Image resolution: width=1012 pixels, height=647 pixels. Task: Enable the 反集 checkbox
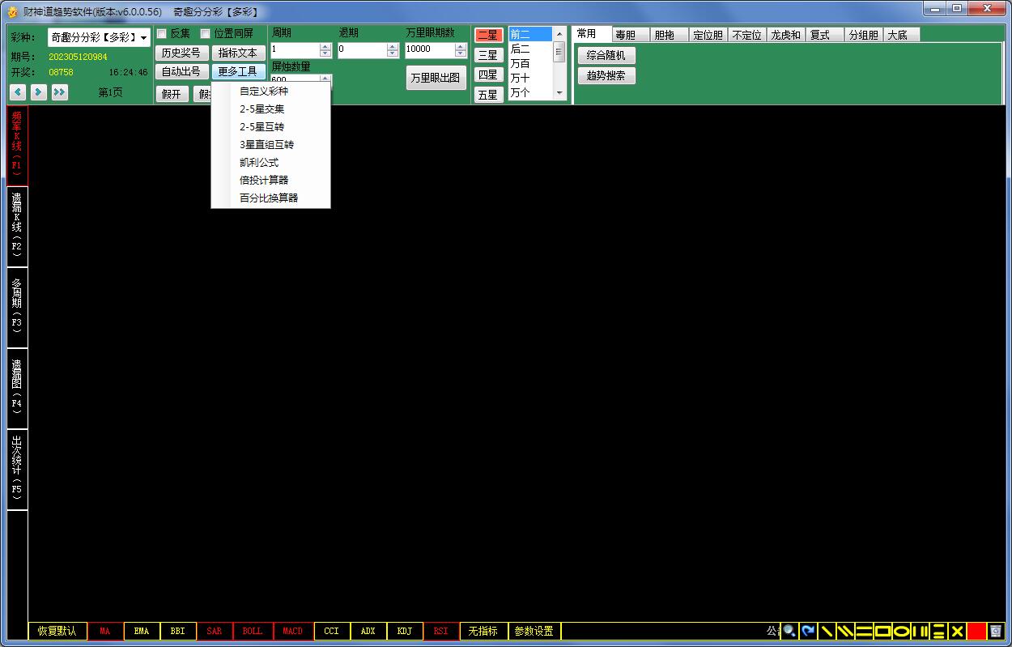(162, 34)
